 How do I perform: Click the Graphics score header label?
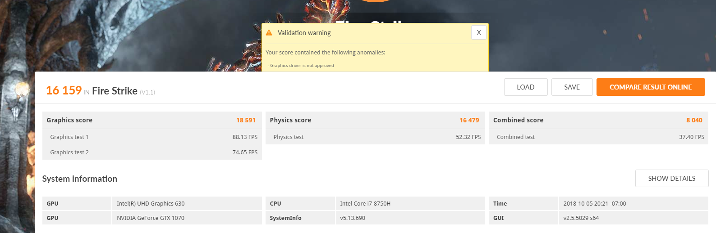69,120
